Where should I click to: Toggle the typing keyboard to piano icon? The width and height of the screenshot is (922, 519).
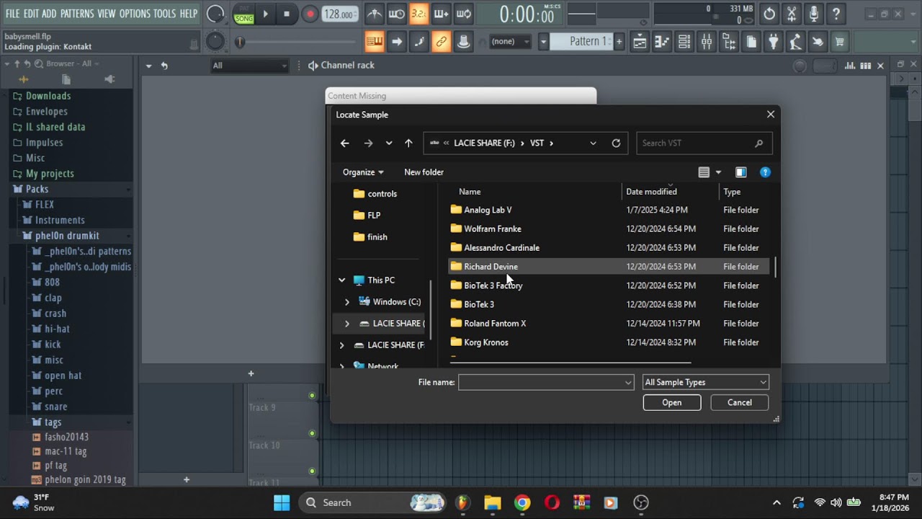[x=374, y=42]
